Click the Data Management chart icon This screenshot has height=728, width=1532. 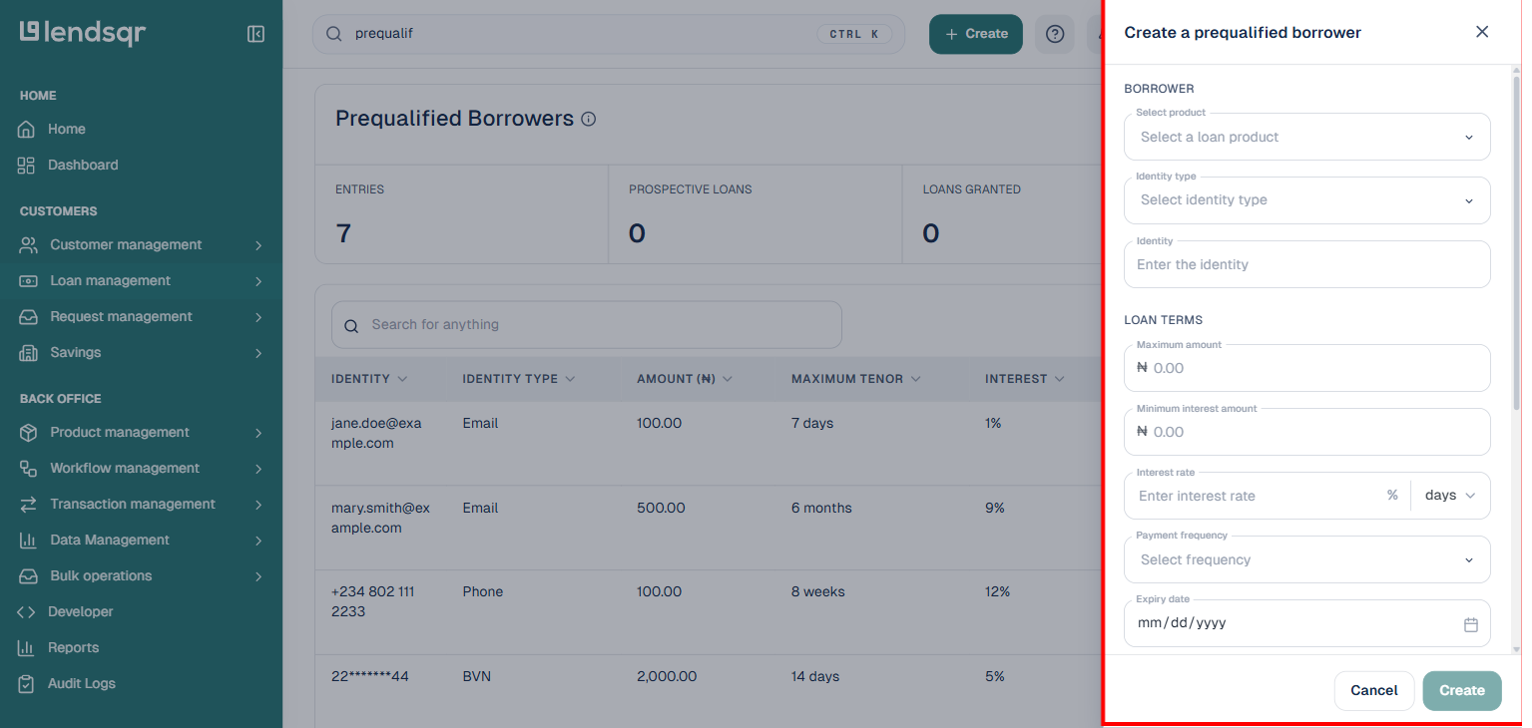click(29, 540)
